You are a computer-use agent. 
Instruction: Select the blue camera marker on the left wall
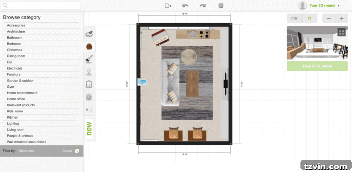(141, 82)
